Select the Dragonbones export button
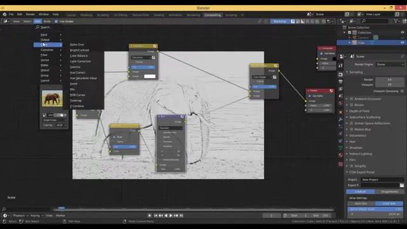This screenshot has height=229, width=407. pos(389,191)
